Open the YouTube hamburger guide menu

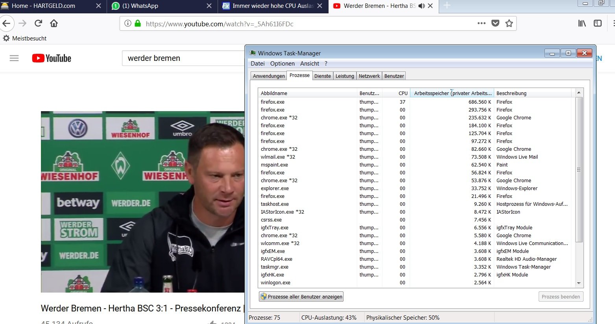click(x=14, y=58)
